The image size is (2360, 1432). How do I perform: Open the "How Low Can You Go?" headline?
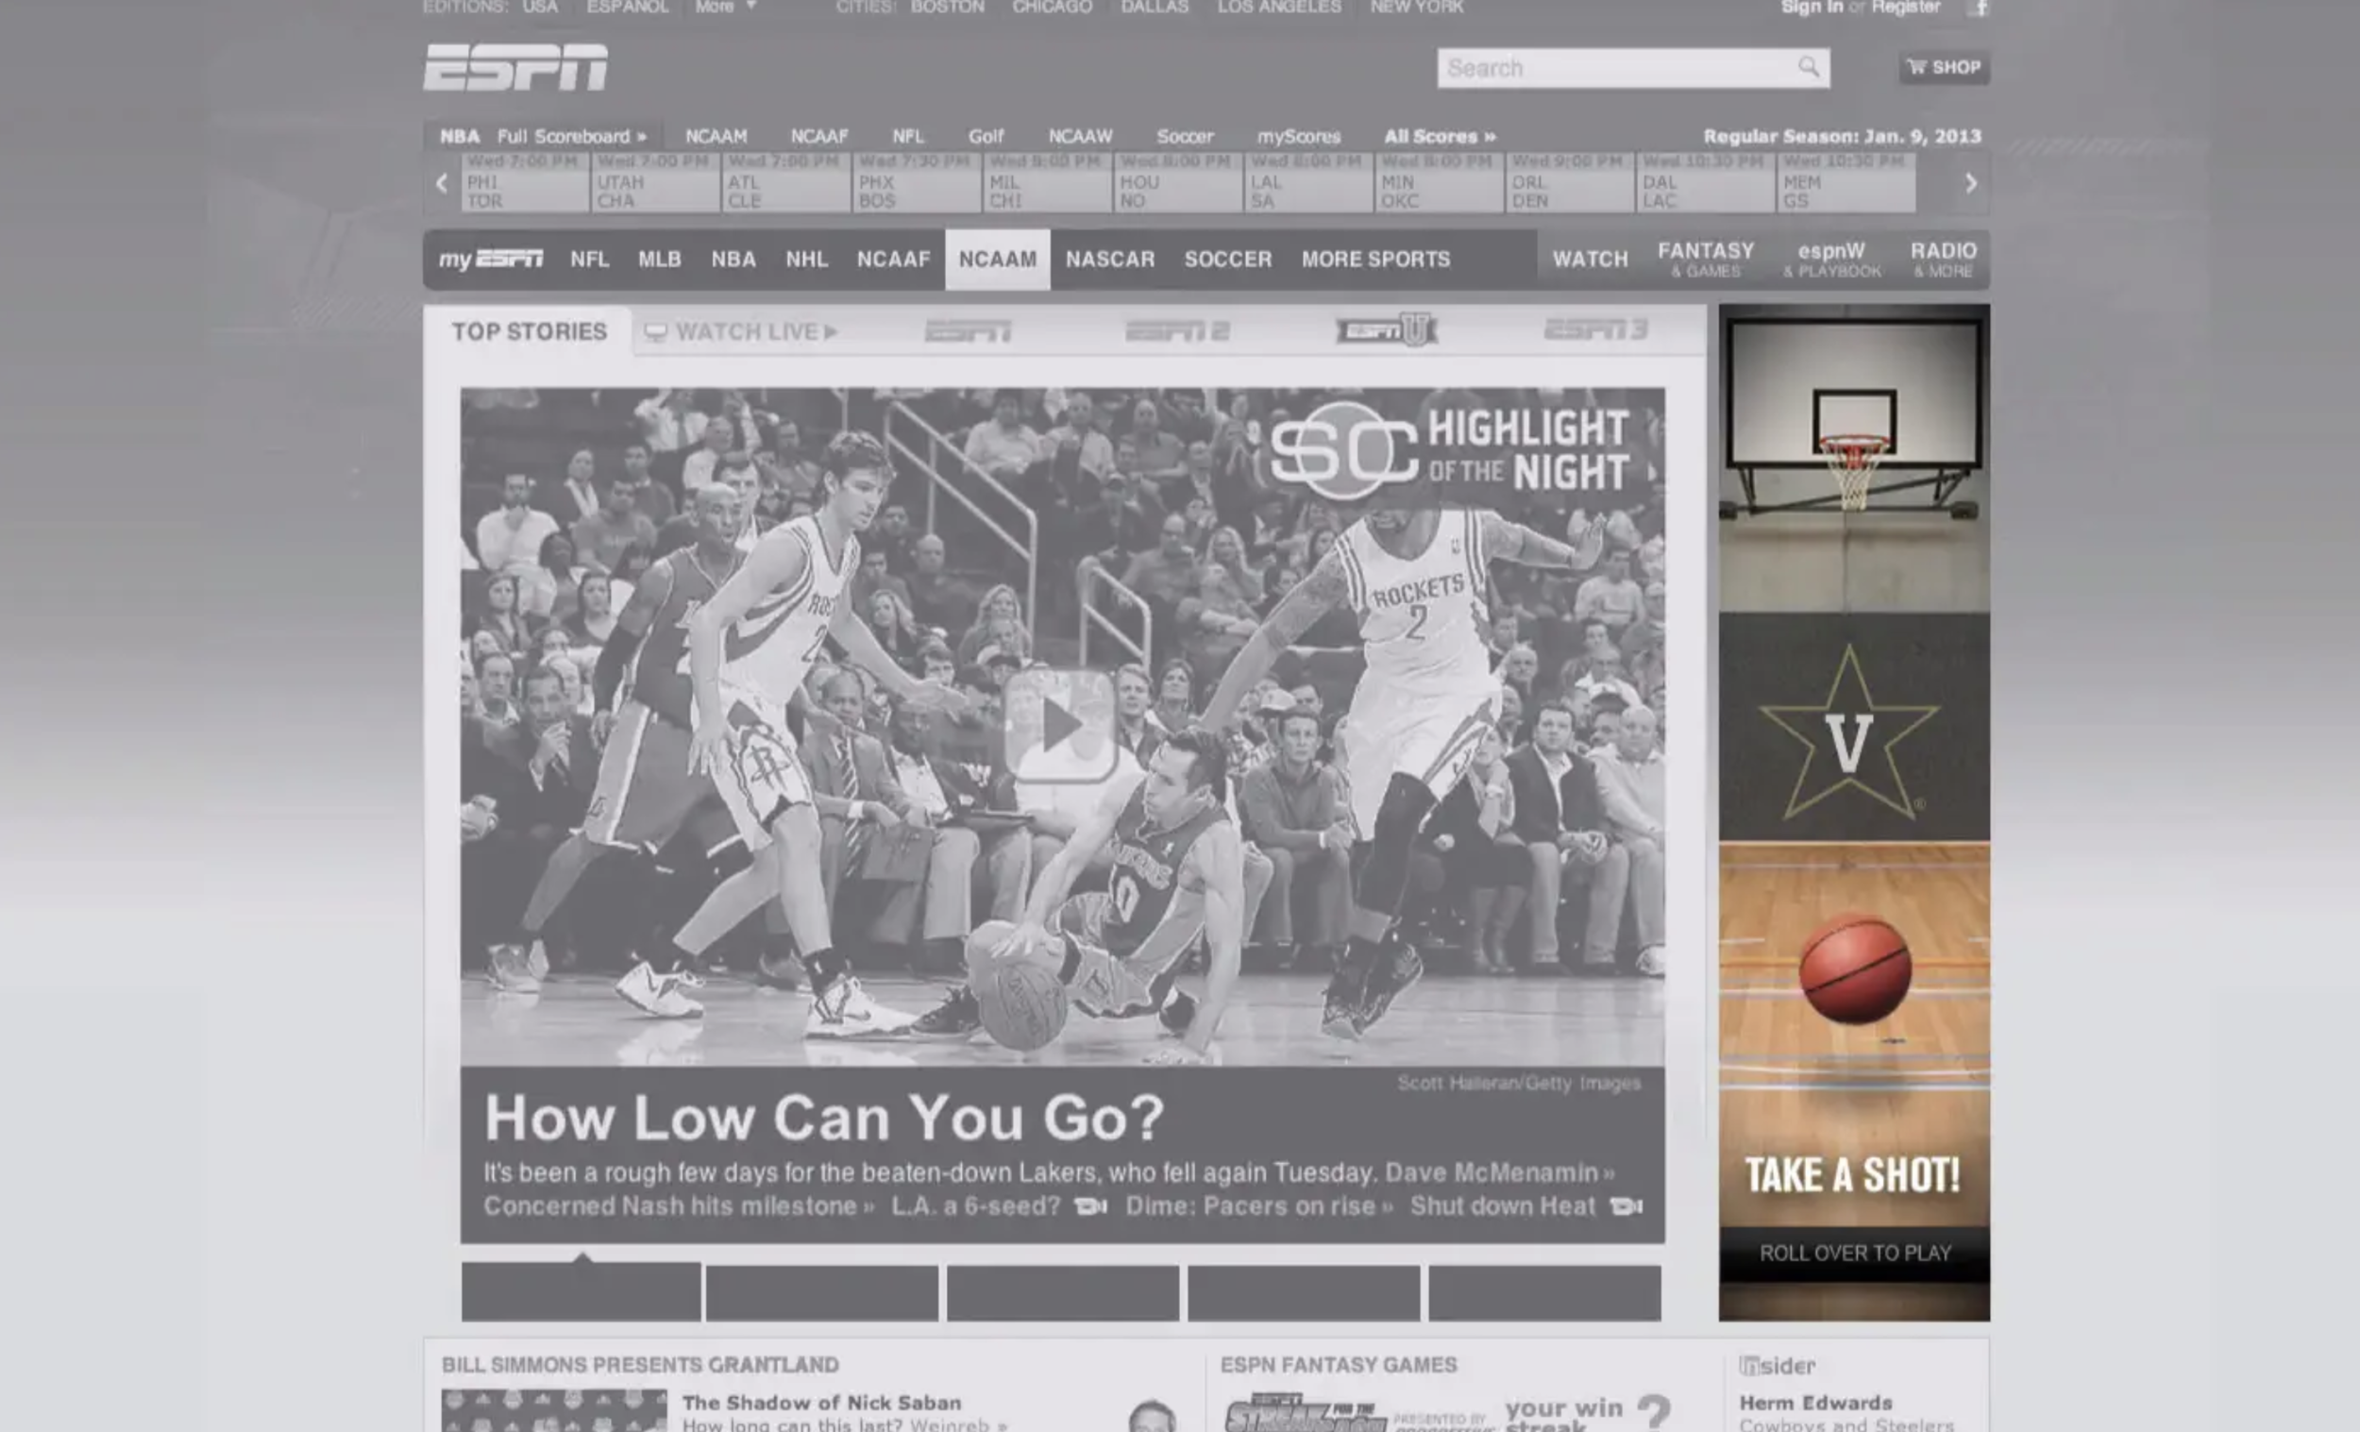(824, 1117)
